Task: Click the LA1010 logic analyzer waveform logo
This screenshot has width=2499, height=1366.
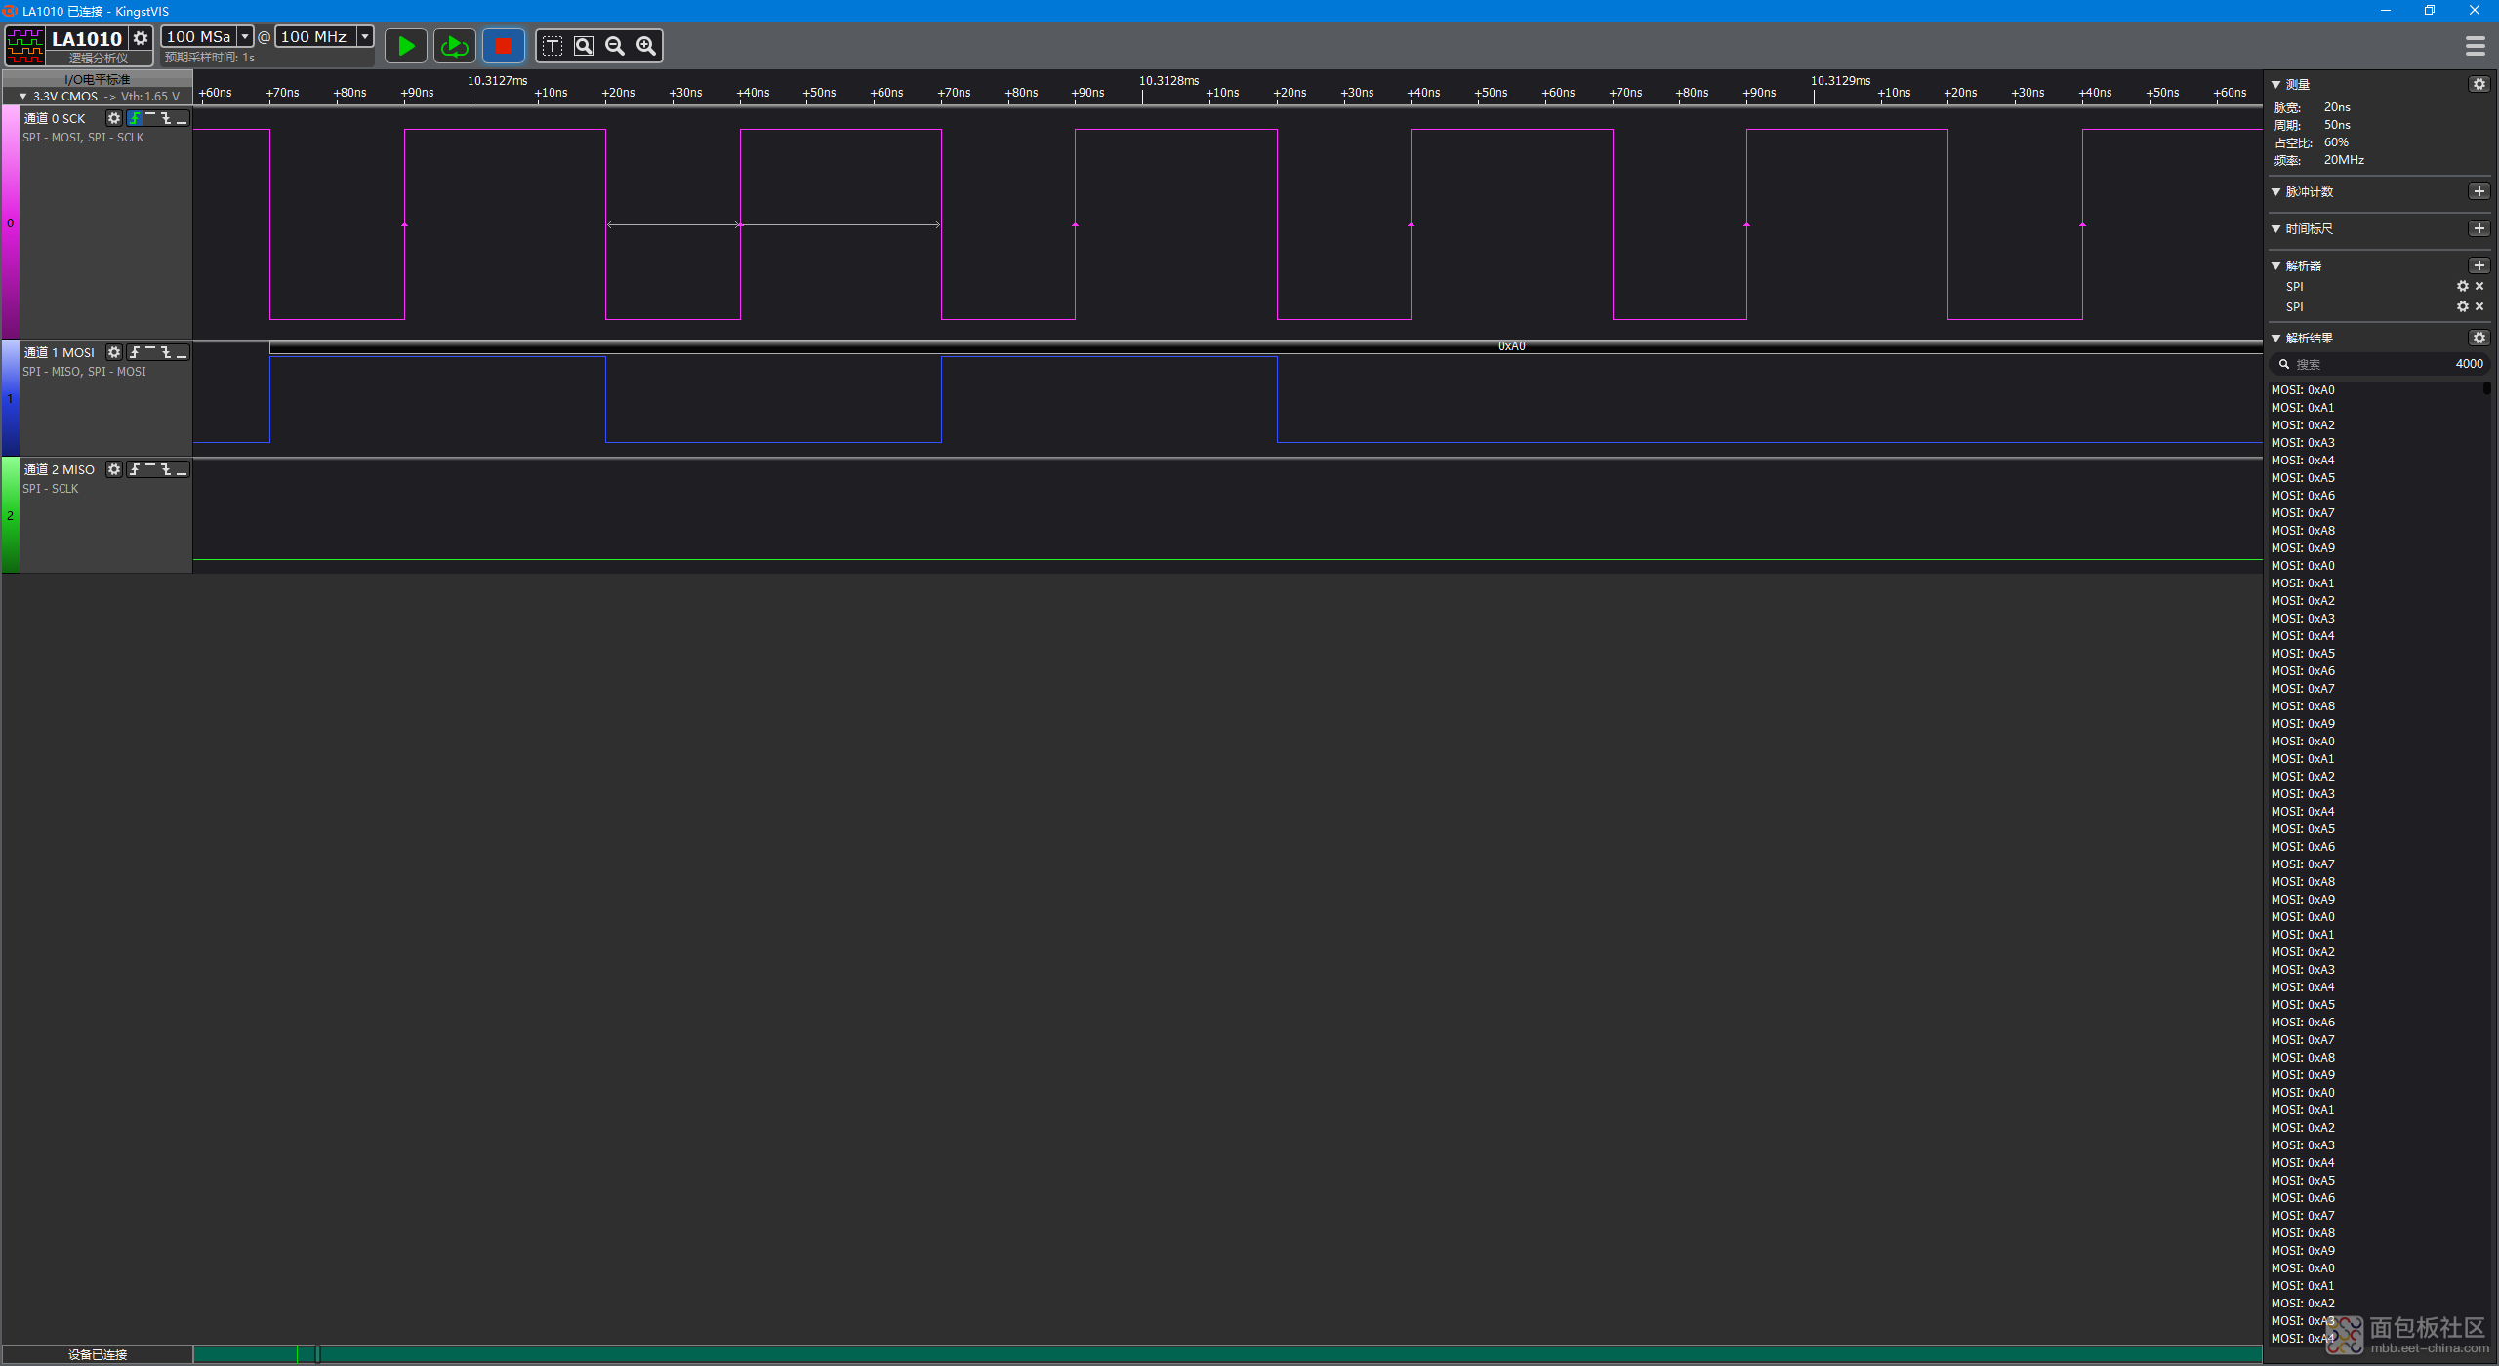Action: pos(24,46)
